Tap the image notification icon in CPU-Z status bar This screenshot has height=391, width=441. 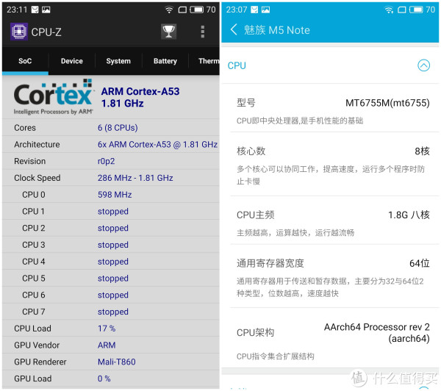pyautogui.click(x=46, y=10)
